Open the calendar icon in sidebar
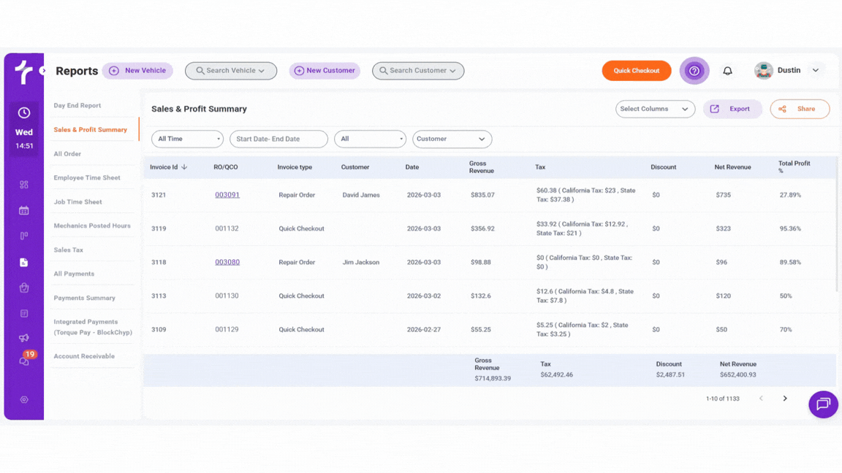Screen dimensions: 842x473 click(x=24, y=211)
